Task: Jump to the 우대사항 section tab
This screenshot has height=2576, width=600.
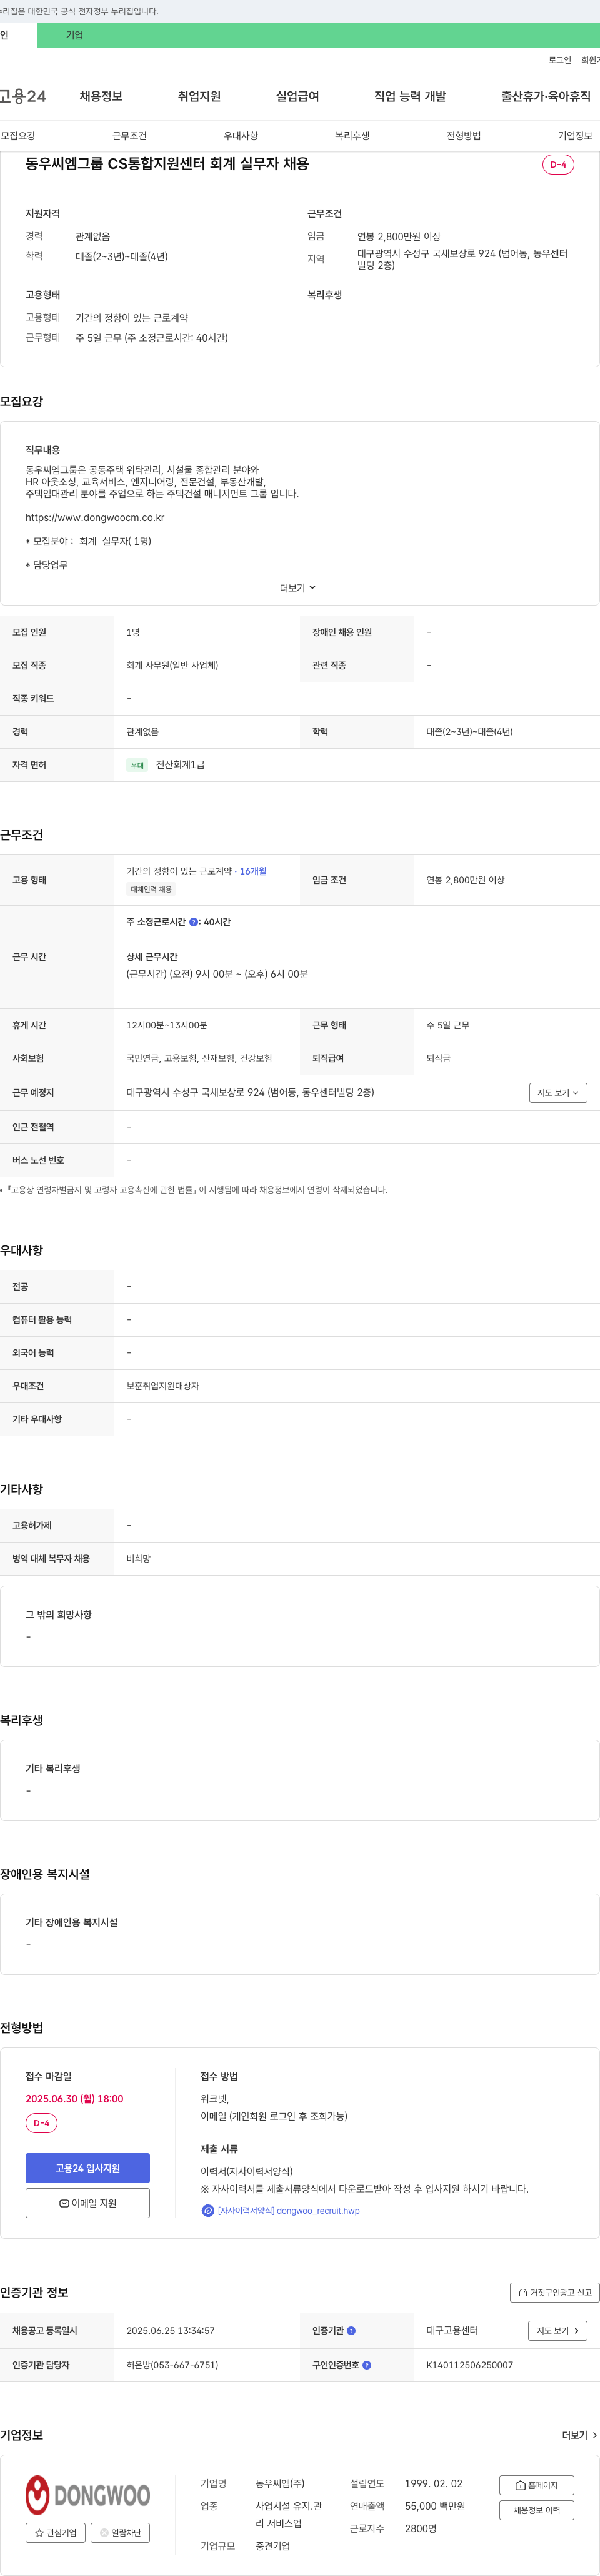Action: pos(241,136)
